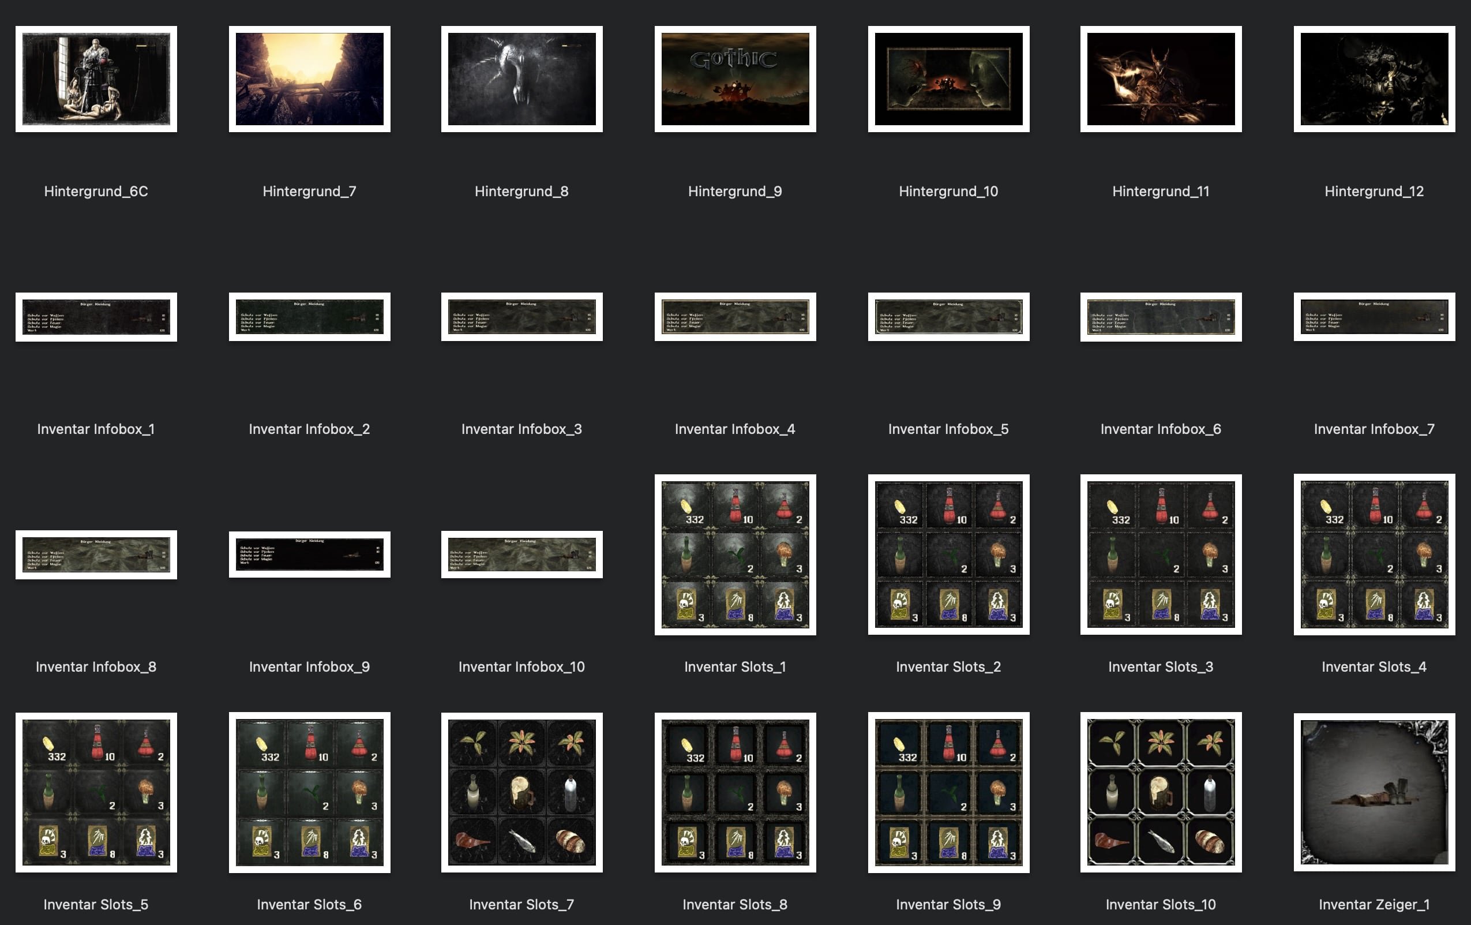The height and width of the screenshot is (925, 1471).
Task: Select the Inventar Infobox_9 black thumbnail
Action: click(309, 554)
